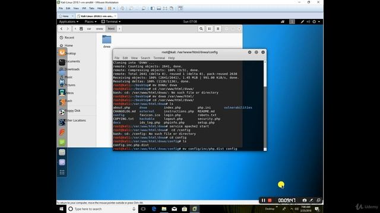Open the VMware Tabs menu
The height and width of the screenshot is (213, 380).
[x=91, y=8]
